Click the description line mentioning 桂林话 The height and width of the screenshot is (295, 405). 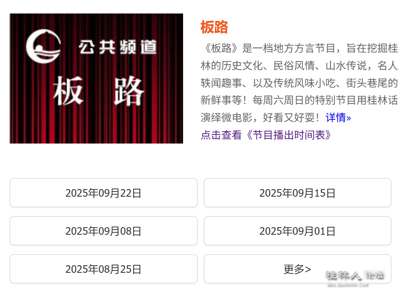(299, 100)
